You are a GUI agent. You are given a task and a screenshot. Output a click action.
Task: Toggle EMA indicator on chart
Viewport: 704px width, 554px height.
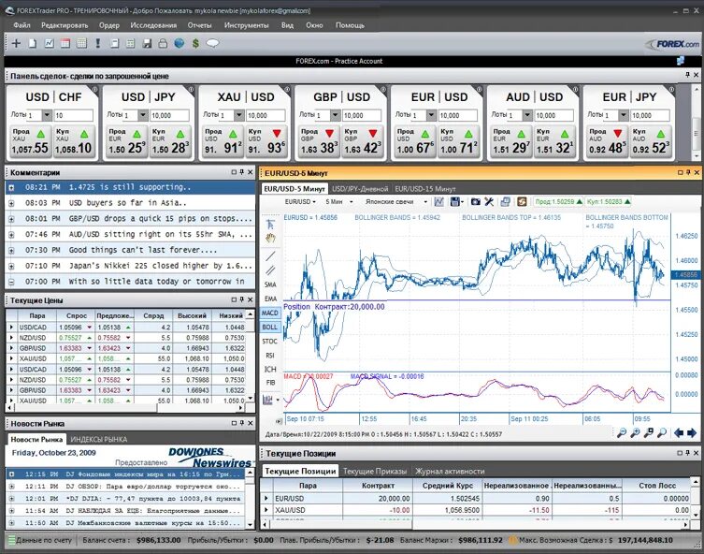click(x=270, y=299)
